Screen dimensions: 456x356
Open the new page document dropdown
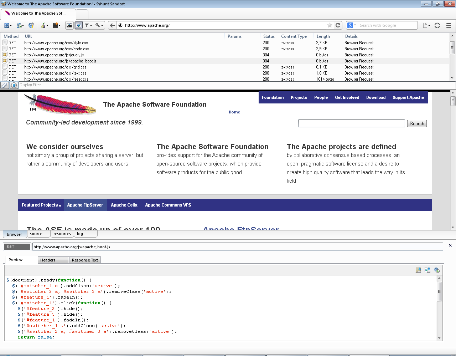(426, 25)
